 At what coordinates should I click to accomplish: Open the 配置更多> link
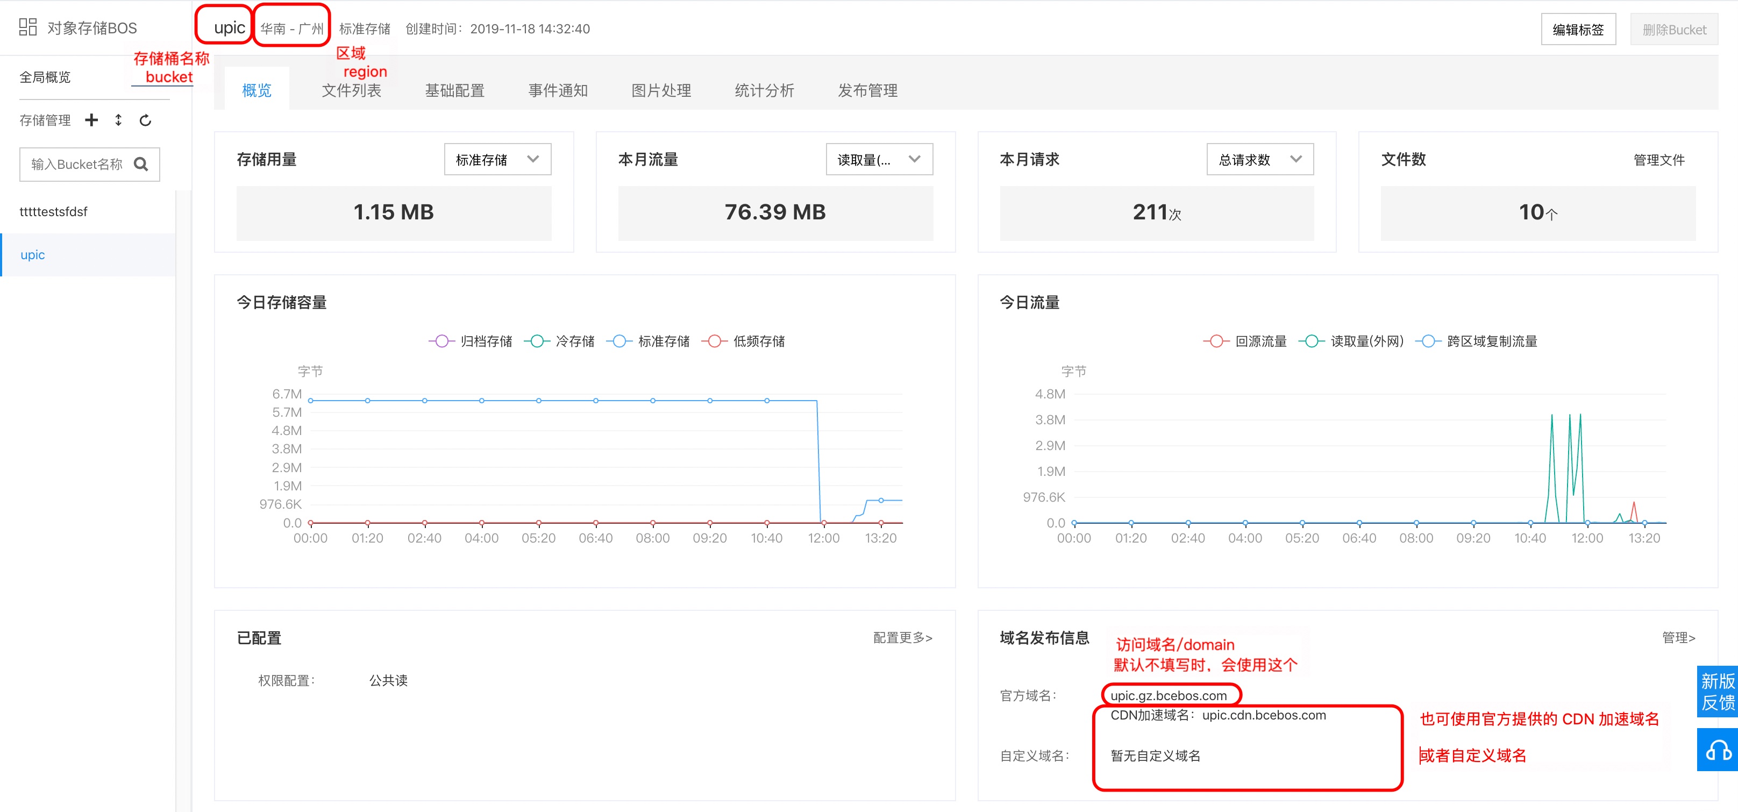[902, 637]
